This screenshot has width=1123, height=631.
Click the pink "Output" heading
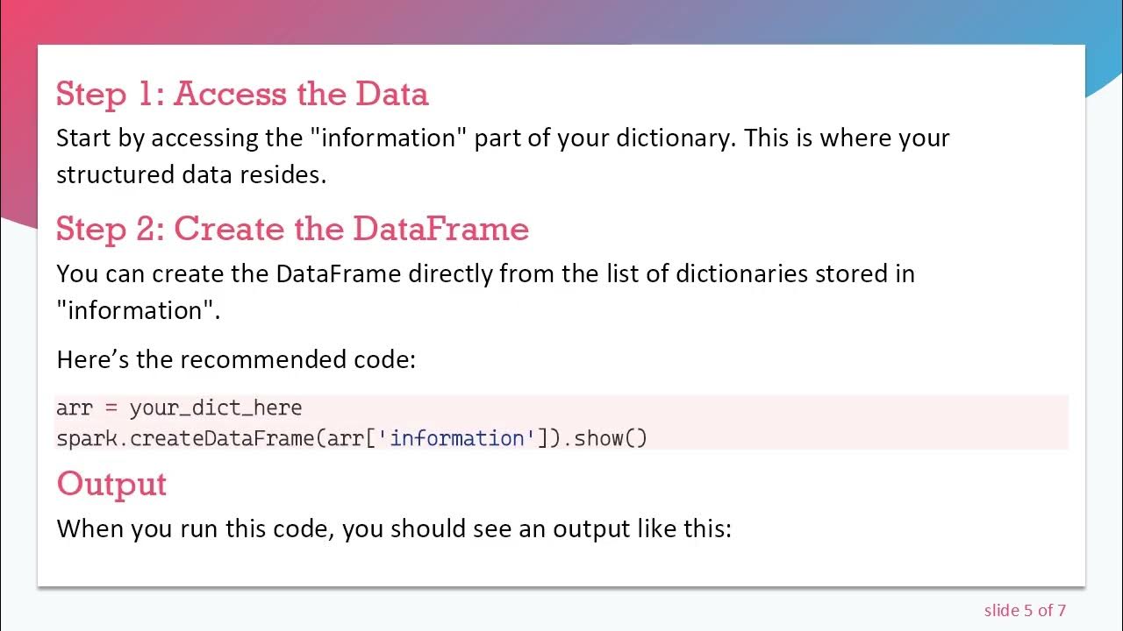pyautogui.click(x=111, y=484)
